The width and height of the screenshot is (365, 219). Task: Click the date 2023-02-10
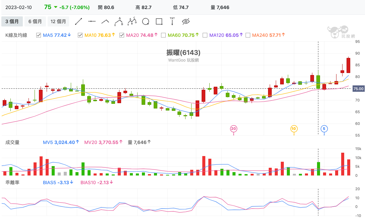coord(19,7)
